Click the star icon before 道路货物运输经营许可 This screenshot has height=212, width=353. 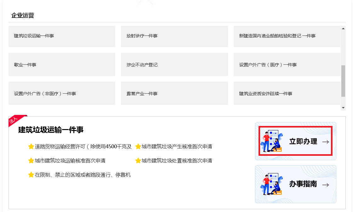31,146
